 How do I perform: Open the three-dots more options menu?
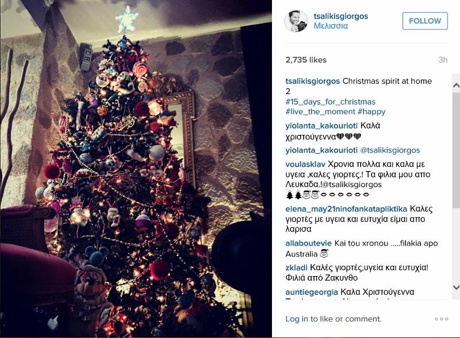click(442, 318)
